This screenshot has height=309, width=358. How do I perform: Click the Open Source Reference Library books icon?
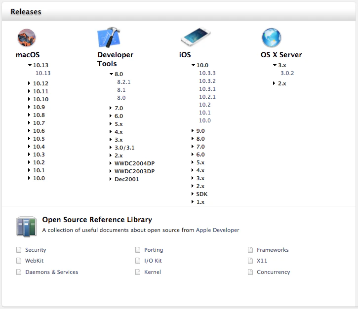[27, 227]
